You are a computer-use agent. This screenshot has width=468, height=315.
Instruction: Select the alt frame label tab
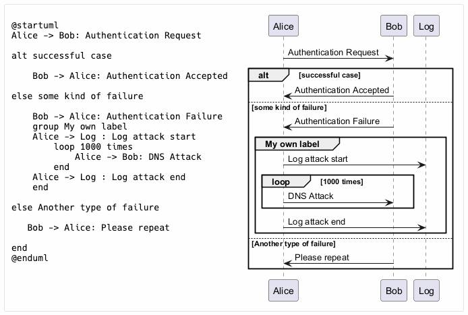pos(268,76)
